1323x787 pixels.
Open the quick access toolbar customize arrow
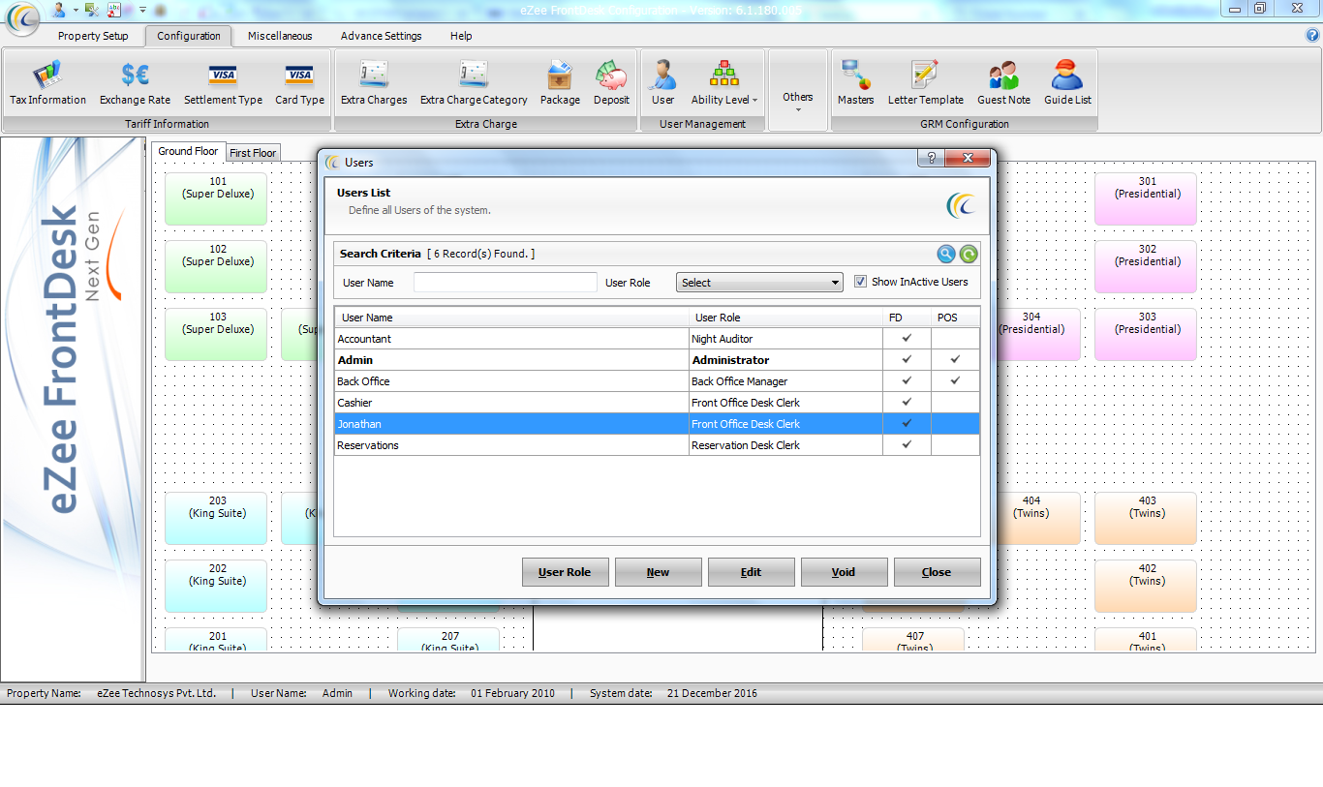click(x=142, y=9)
